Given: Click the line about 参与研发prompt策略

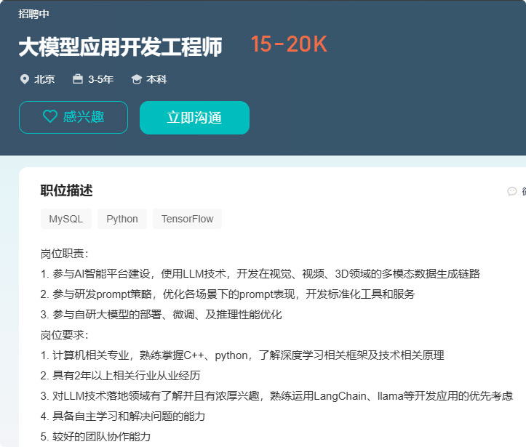Looking at the screenshot, I should (x=228, y=294).
